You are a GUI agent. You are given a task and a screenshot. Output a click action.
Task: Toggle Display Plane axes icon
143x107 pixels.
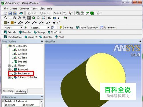[49, 18]
